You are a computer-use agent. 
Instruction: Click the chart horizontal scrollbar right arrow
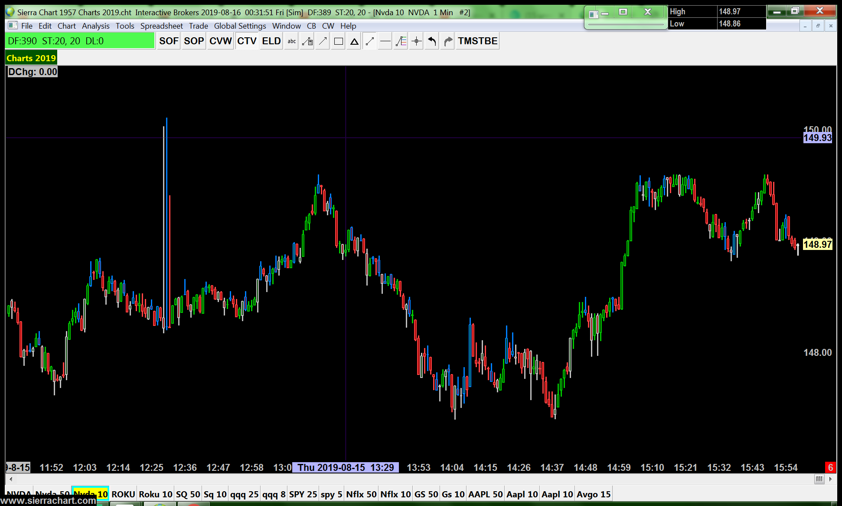tap(830, 479)
